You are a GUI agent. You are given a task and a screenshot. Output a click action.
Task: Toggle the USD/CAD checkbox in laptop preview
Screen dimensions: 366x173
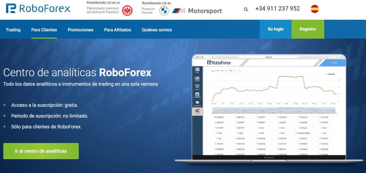click(320, 117)
